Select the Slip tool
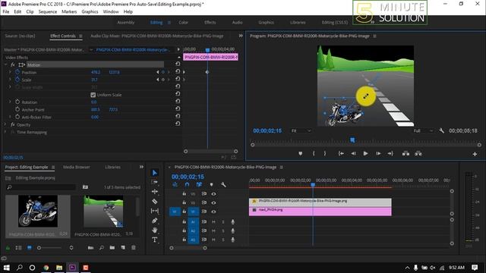This screenshot has height=273, width=486. [x=155, y=211]
